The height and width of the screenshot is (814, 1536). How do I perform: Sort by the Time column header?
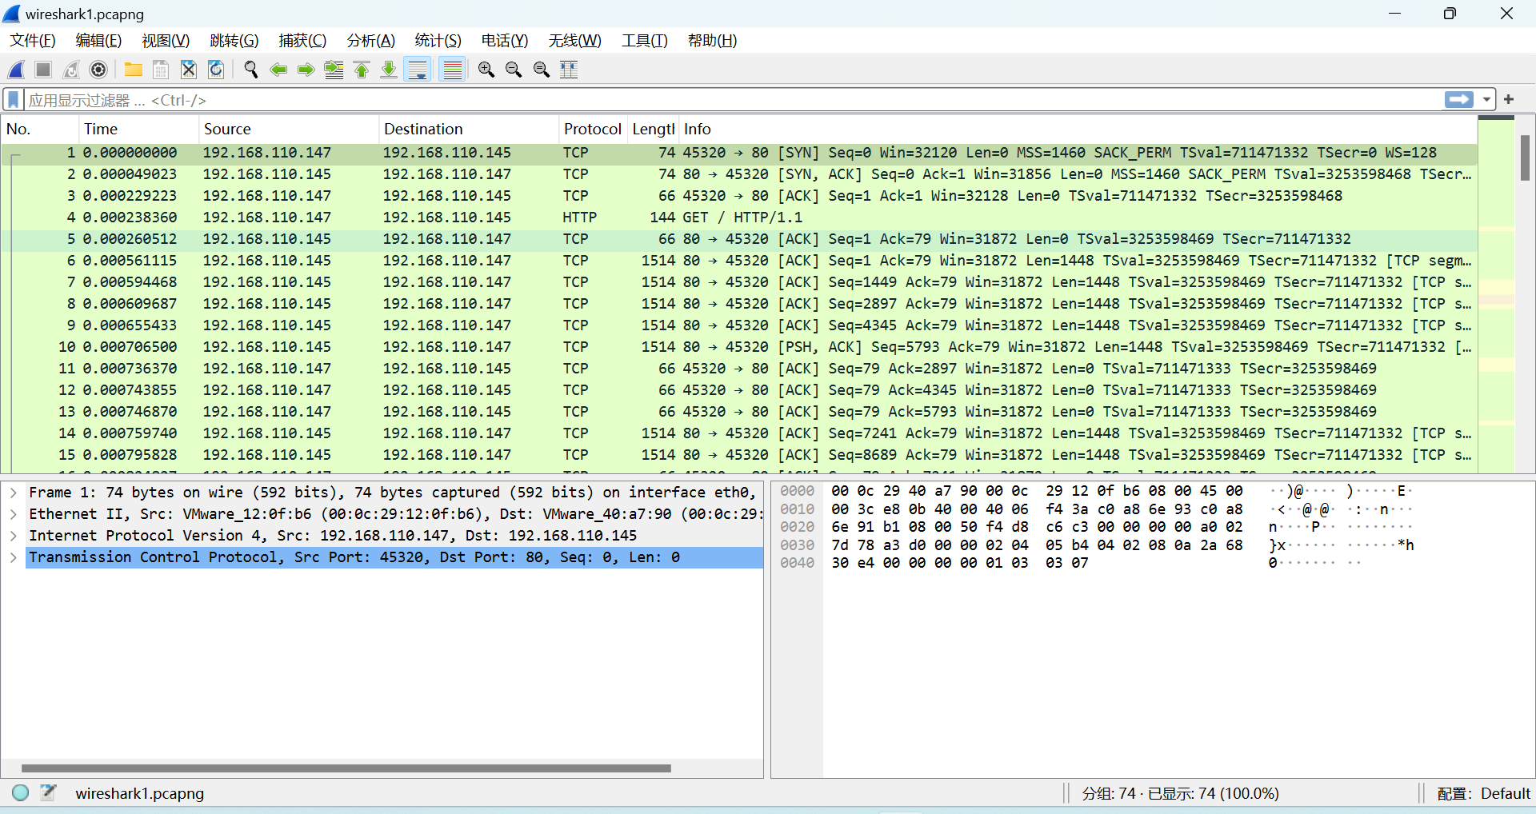click(138, 129)
